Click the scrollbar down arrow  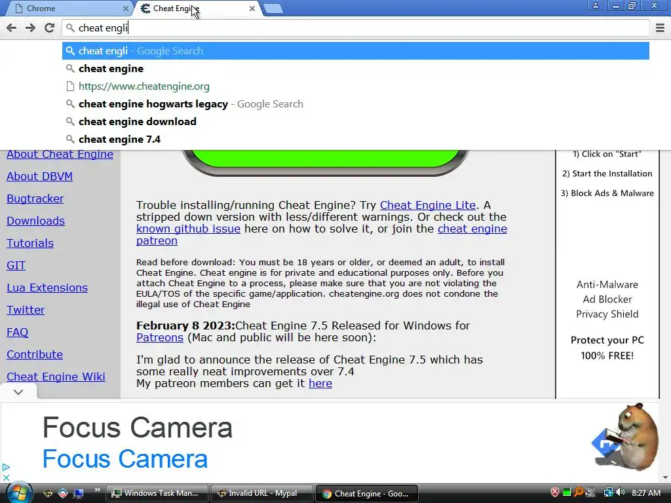(x=664, y=477)
